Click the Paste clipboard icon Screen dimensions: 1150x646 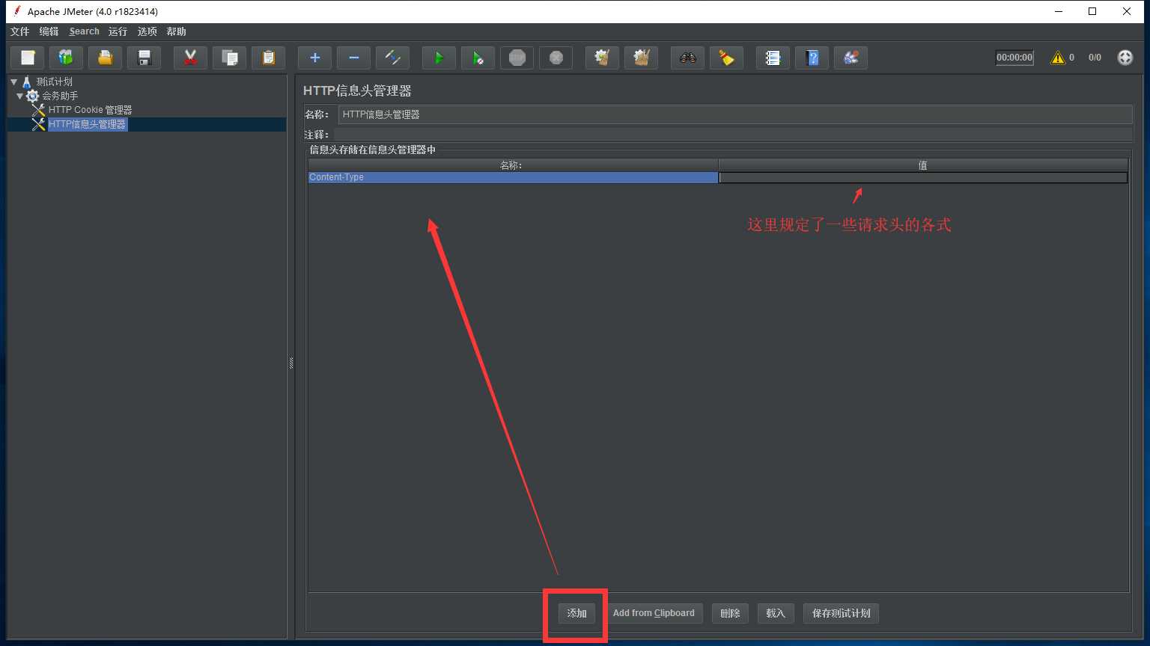(x=268, y=58)
